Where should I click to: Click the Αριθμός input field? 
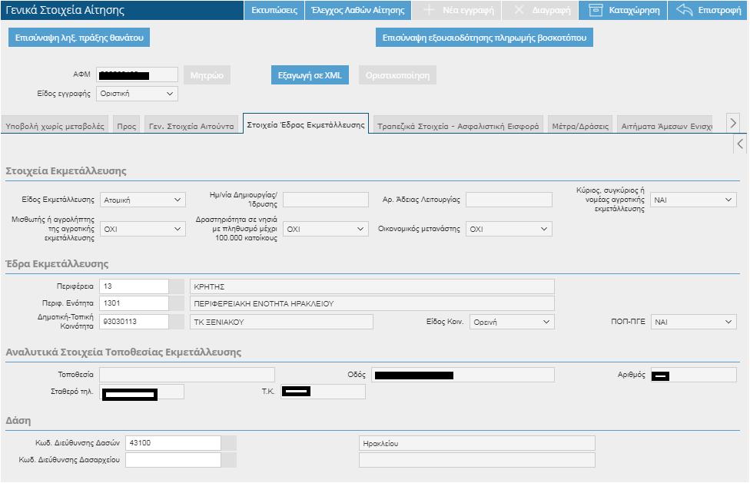[694, 375]
